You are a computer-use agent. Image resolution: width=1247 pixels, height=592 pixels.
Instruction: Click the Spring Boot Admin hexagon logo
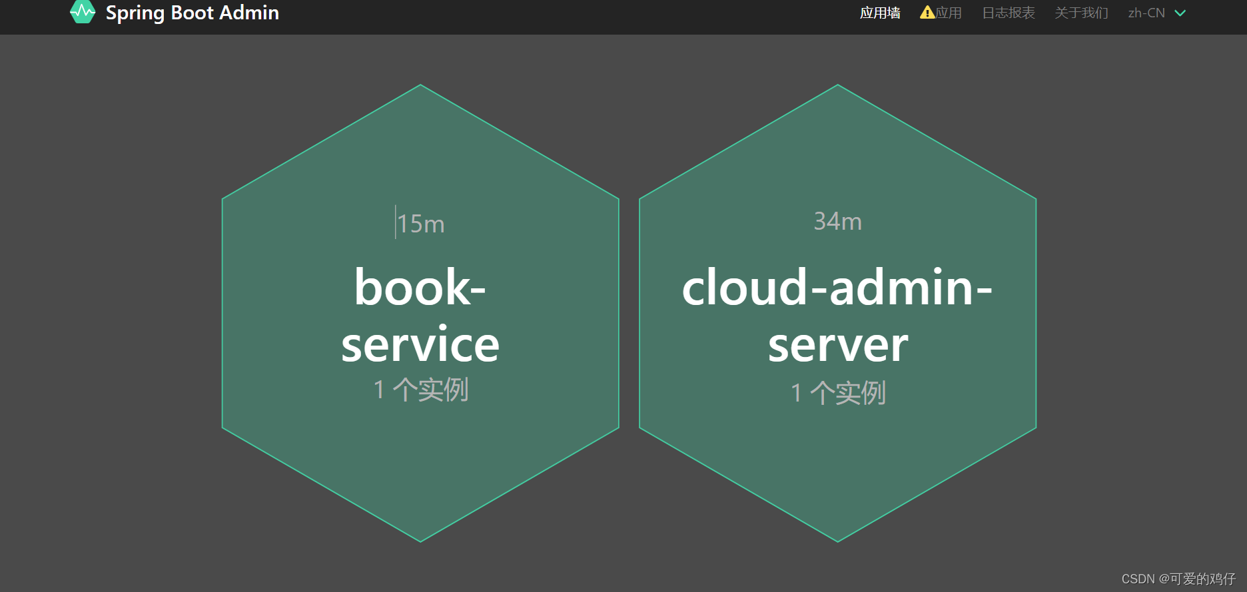(83, 11)
